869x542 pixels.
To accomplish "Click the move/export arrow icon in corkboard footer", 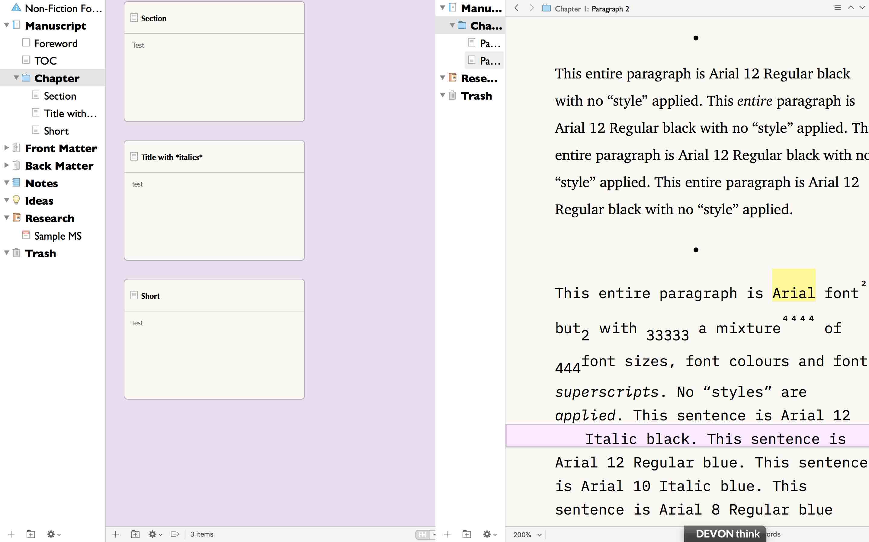I will click(175, 534).
